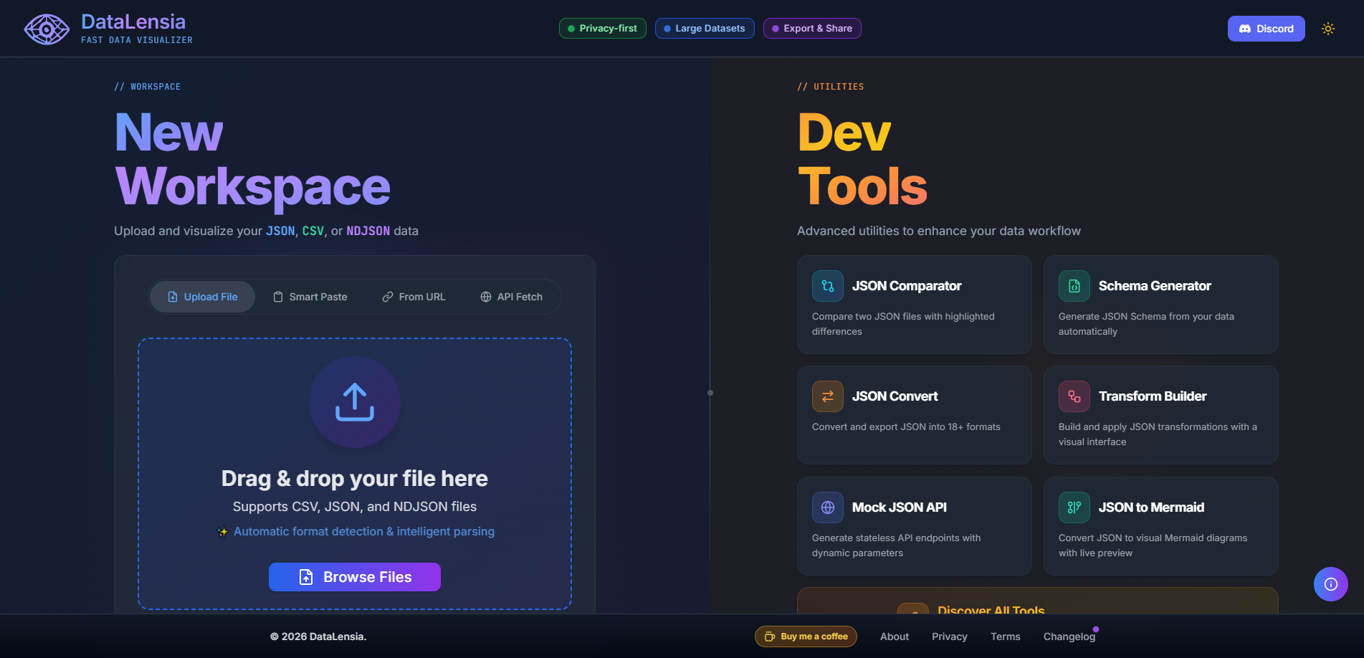Click the Transform Builder icon
Screen dimensions: 1364x658
click(x=1074, y=396)
